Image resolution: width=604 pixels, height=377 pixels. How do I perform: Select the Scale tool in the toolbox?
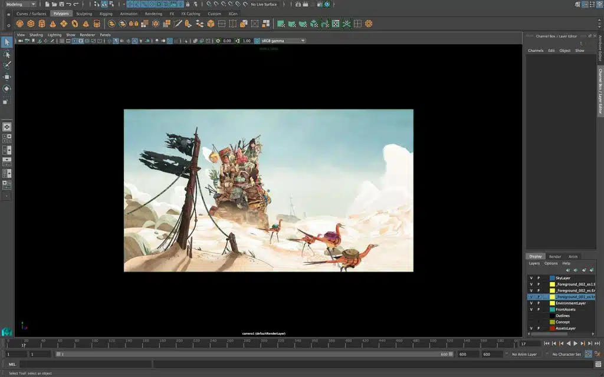coord(7,101)
